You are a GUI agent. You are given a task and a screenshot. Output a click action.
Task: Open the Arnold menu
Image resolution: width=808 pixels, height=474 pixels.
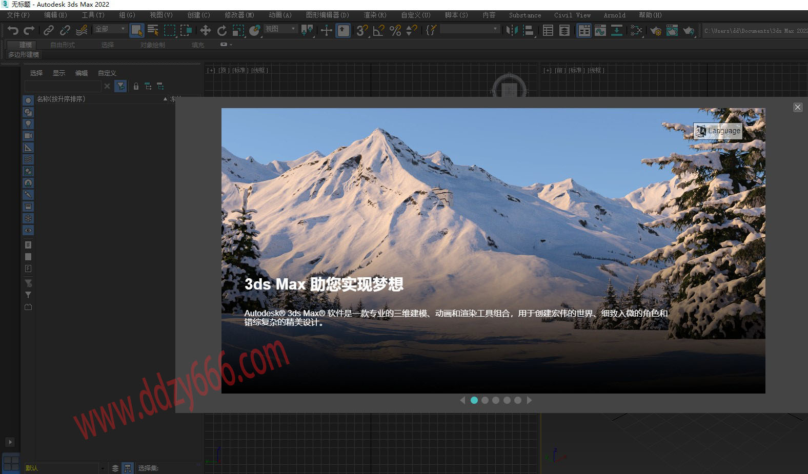coord(614,15)
